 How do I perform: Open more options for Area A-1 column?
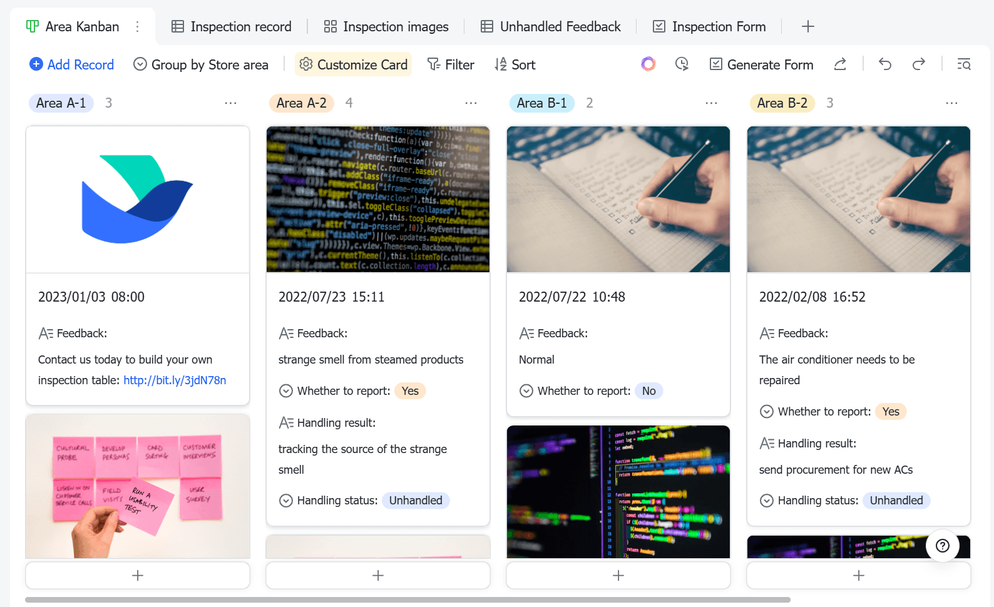pos(231,103)
